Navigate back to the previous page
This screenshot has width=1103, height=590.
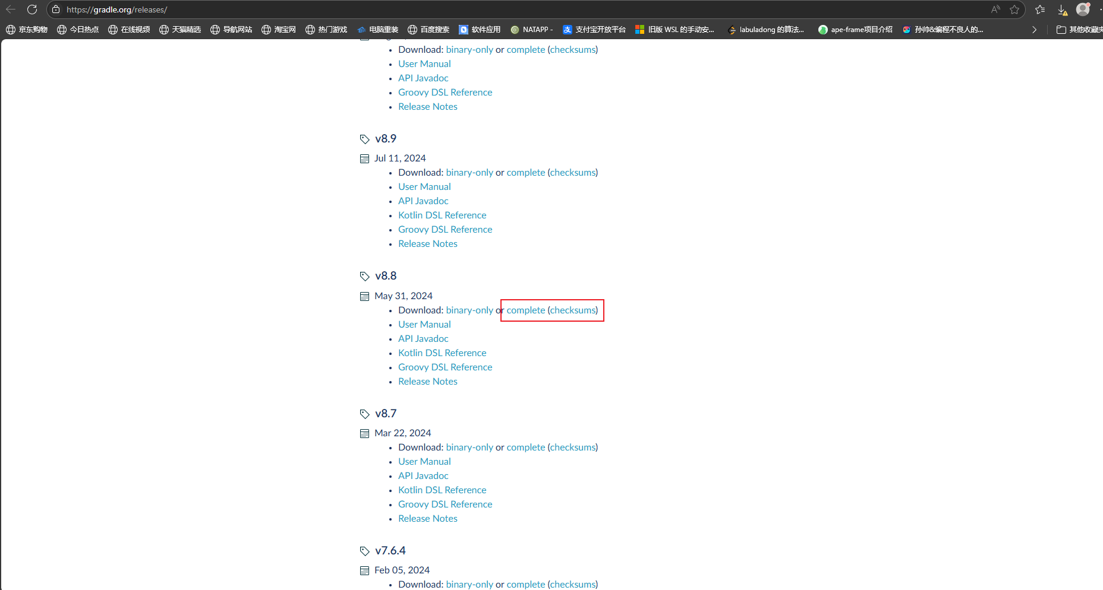(x=11, y=9)
